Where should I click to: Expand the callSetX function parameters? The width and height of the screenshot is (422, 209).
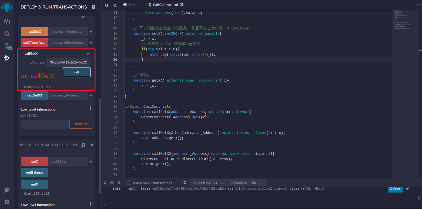click(x=91, y=32)
